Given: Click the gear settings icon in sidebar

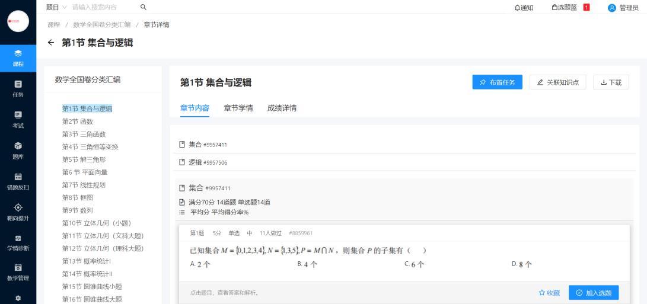Looking at the screenshot, I should click(x=18, y=298).
